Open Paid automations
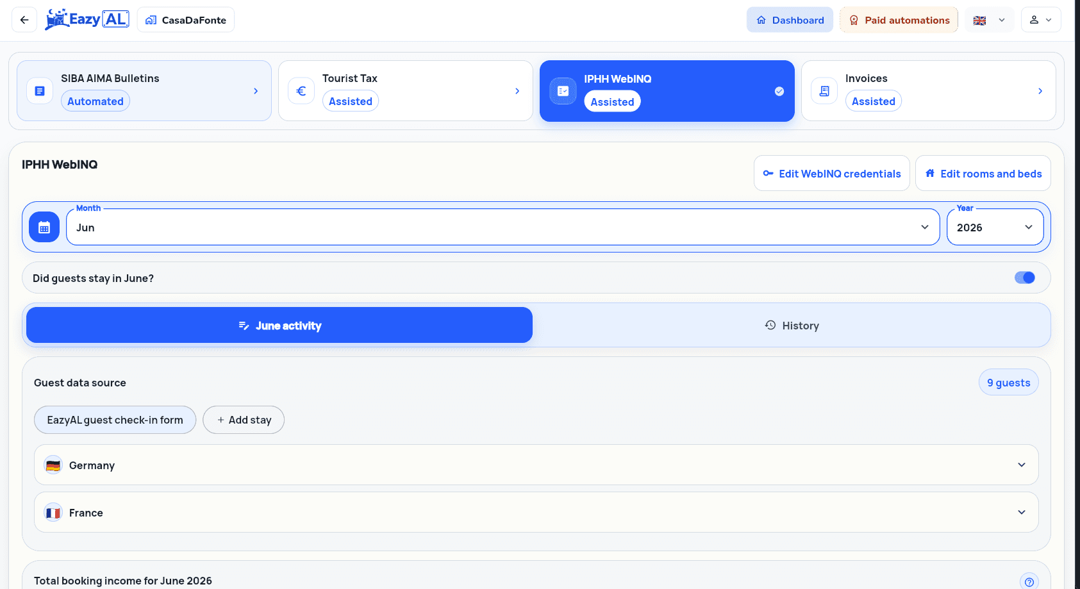 click(899, 20)
